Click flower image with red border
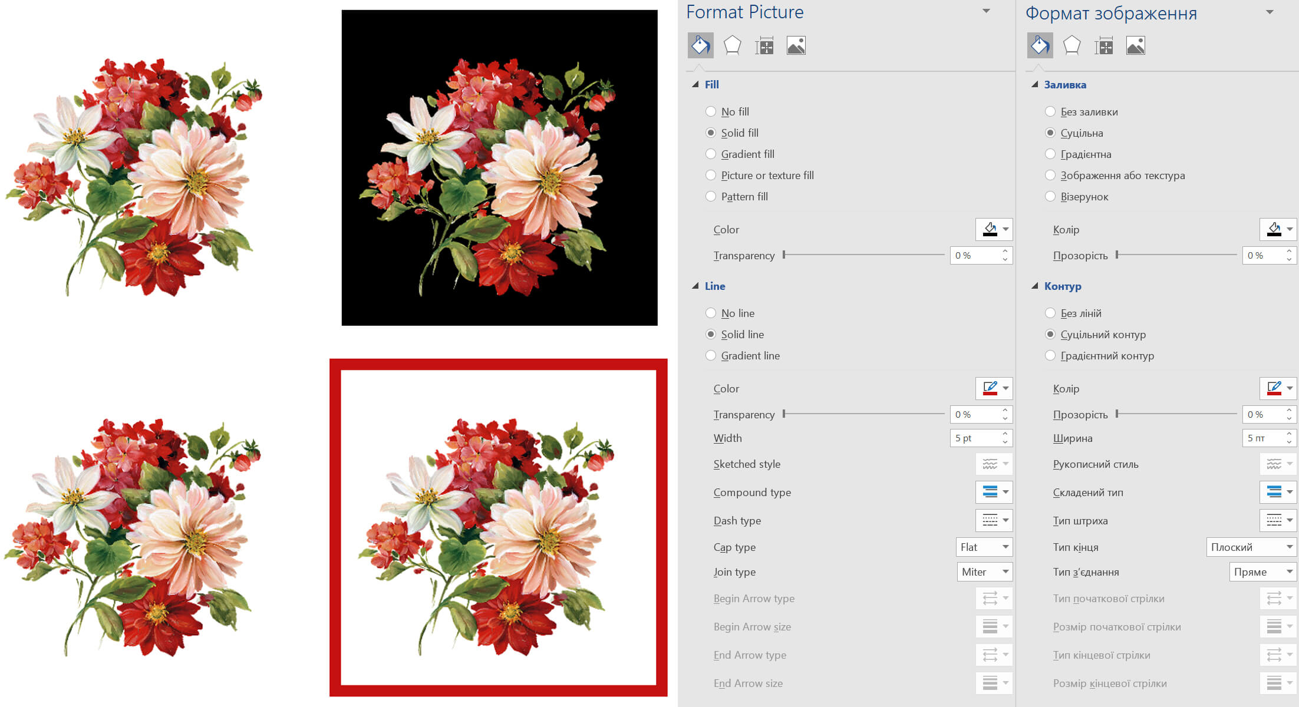Viewport: 1299px width, 707px height. click(499, 527)
